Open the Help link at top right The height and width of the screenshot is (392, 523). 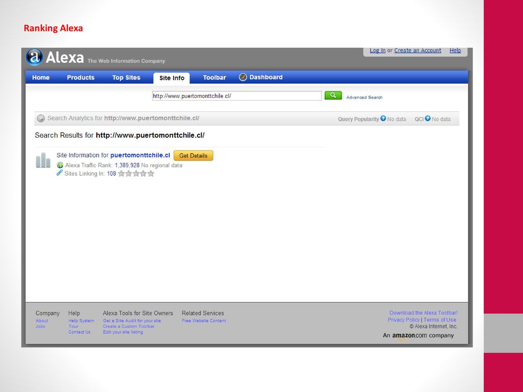[x=455, y=51]
